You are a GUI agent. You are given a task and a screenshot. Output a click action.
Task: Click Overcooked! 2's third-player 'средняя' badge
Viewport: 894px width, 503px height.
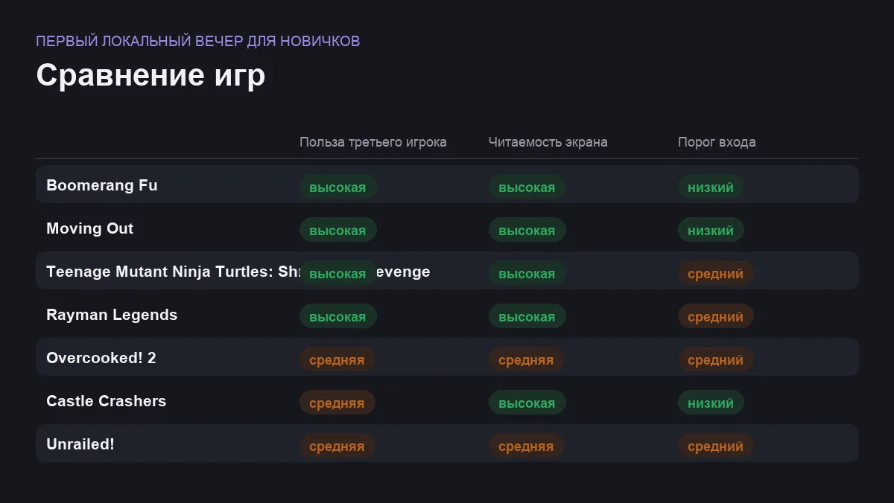click(x=337, y=359)
